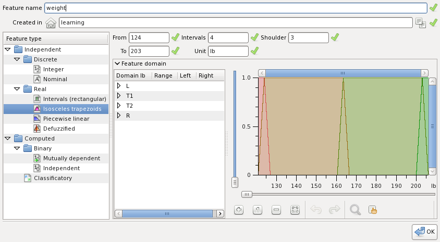Image resolution: width=440 pixels, height=242 pixels.
Task: Click the Feature type header
Action: tap(56, 39)
